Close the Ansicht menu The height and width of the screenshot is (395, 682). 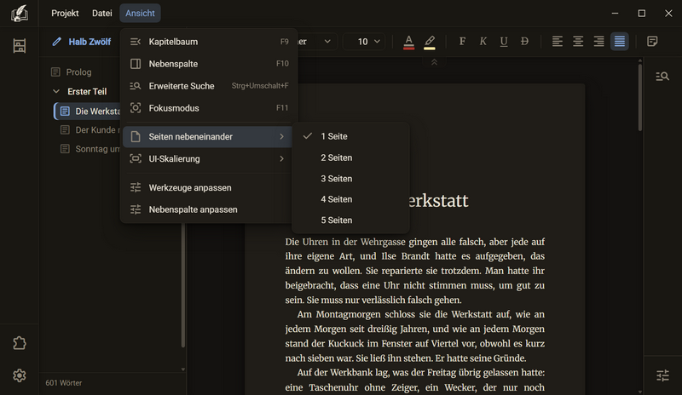pyautogui.click(x=140, y=14)
